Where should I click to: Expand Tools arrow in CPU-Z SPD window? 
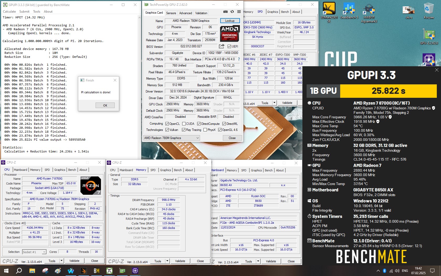click(x=274, y=103)
